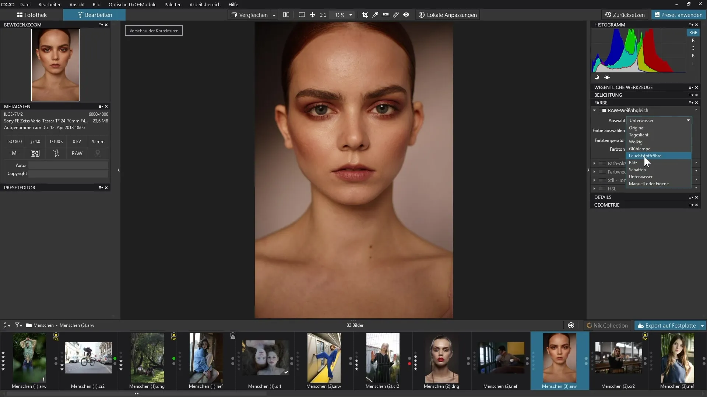Toggle highlight clipping sun icon
Viewport: 707px width, 397px height.
coord(607,77)
